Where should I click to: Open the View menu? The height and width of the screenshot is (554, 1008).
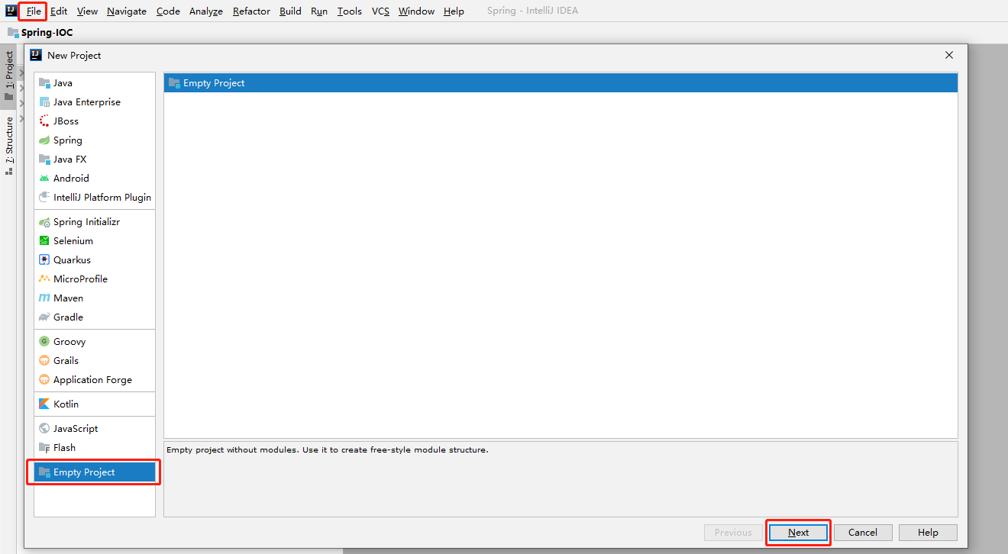[x=88, y=11]
